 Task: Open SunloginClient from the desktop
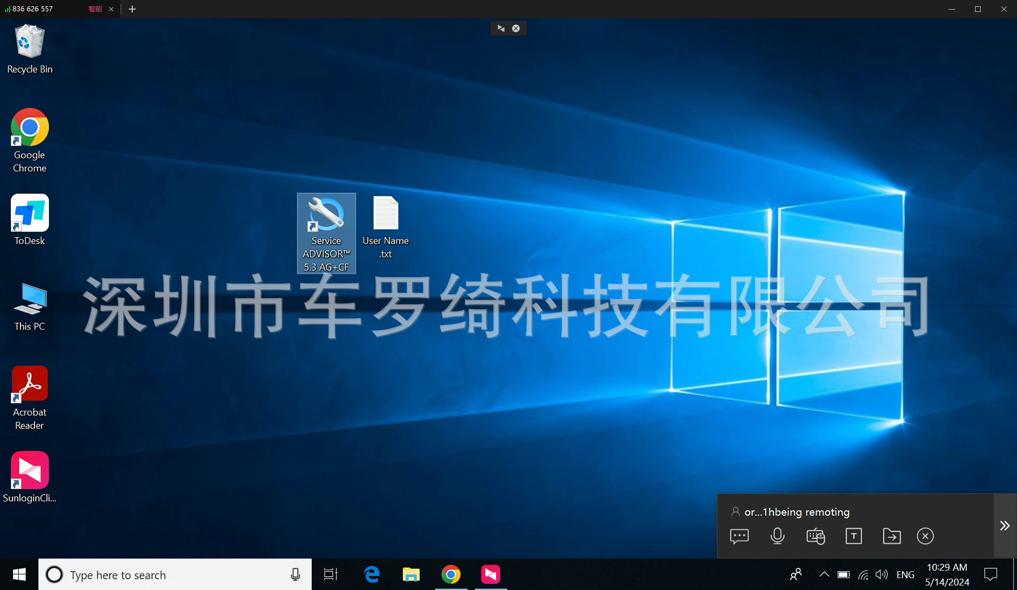tap(29, 471)
